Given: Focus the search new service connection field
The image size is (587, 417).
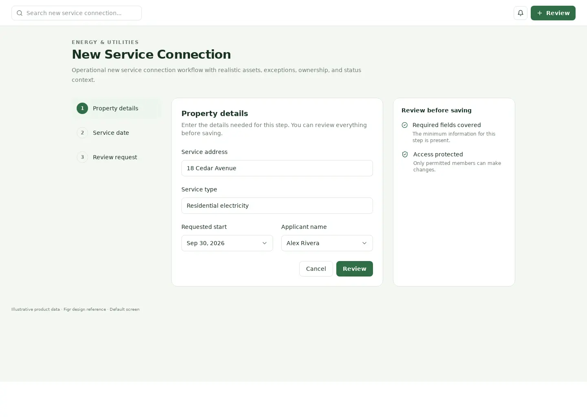Looking at the screenshot, I should [77, 13].
